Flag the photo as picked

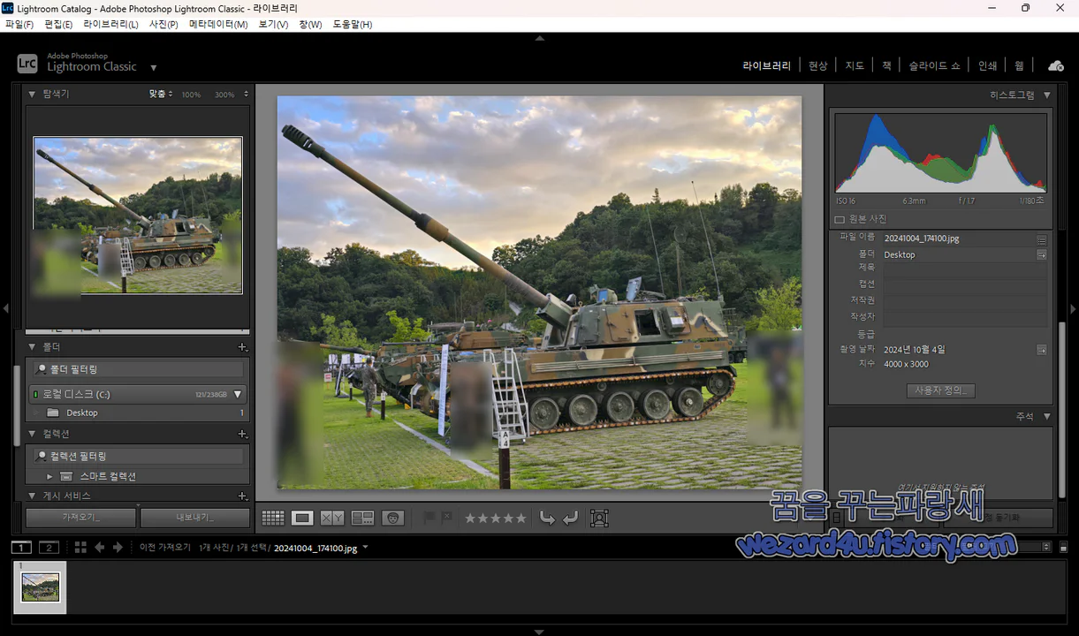[x=429, y=519]
